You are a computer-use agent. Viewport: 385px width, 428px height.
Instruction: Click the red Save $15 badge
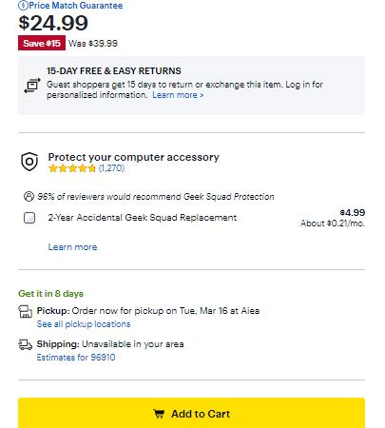[42, 43]
